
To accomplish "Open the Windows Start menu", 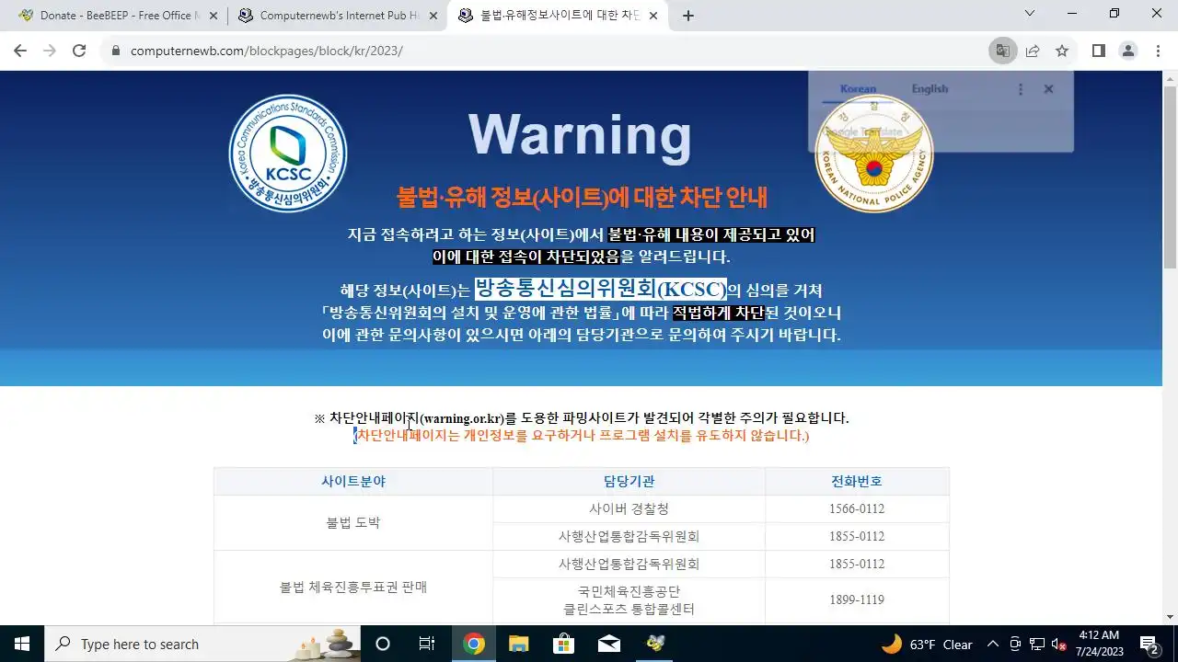I will 22,644.
